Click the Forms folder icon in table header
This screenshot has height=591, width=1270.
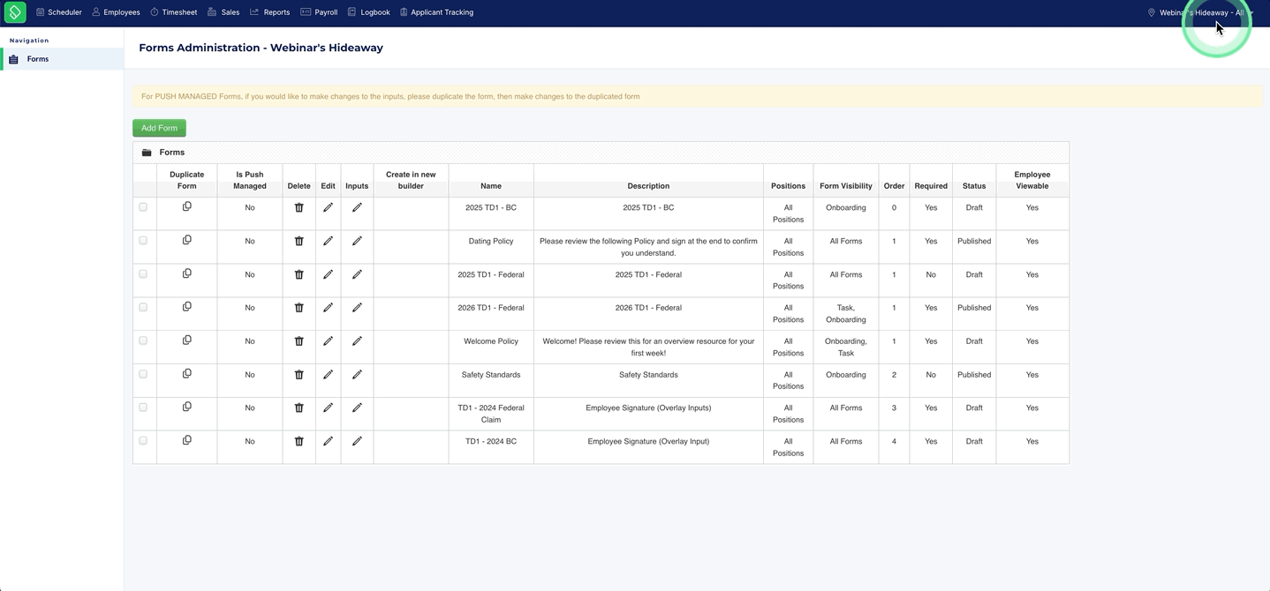pyautogui.click(x=147, y=153)
